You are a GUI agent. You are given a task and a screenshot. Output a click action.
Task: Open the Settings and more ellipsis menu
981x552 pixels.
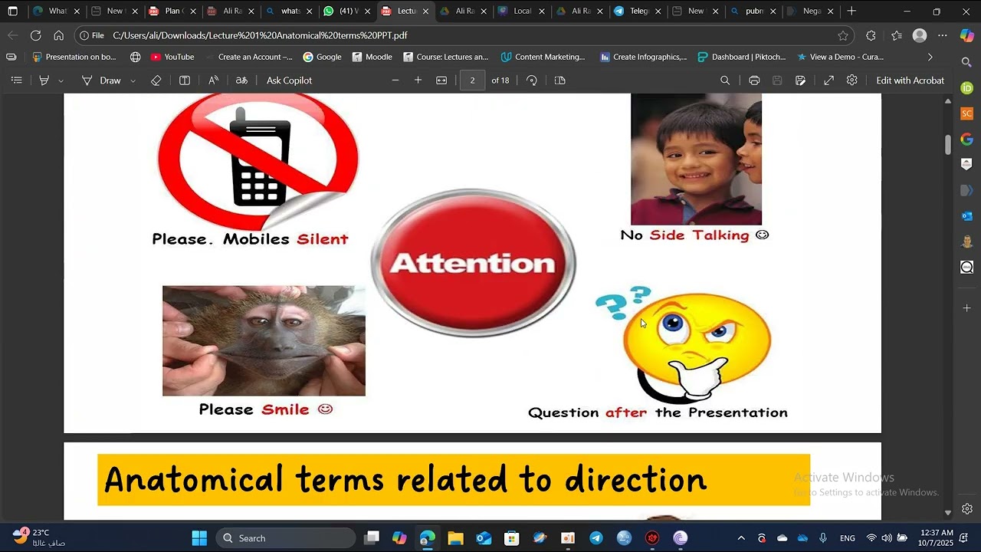pos(943,35)
